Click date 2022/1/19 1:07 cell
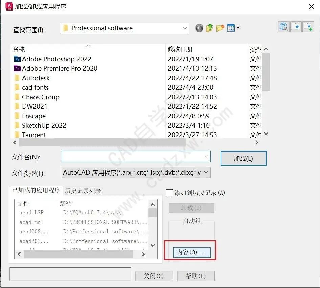Screen dimensions: 320x288 190,59
